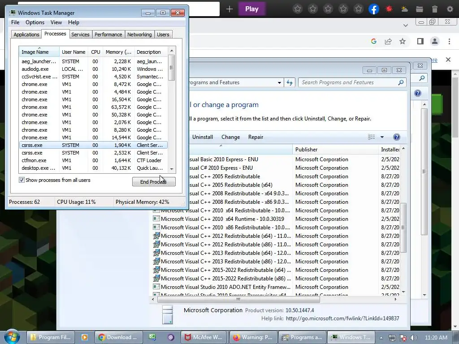Image resolution: width=459 pixels, height=344 pixels.
Task: Click blue help icon beside view options
Action: pos(396,137)
